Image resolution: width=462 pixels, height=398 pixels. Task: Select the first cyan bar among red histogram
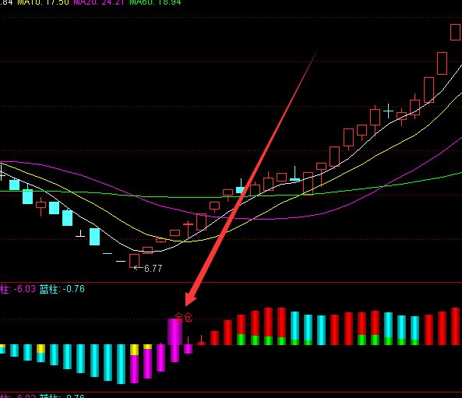(x=294, y=328)
